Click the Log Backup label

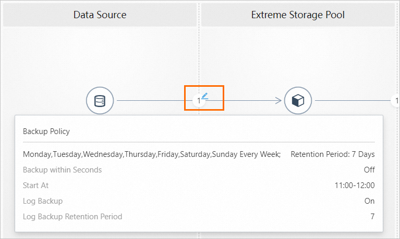(43, 201)
